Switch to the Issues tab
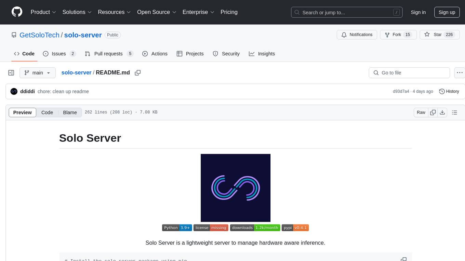This screenshot has height=261, width=465. click(59, 54)
